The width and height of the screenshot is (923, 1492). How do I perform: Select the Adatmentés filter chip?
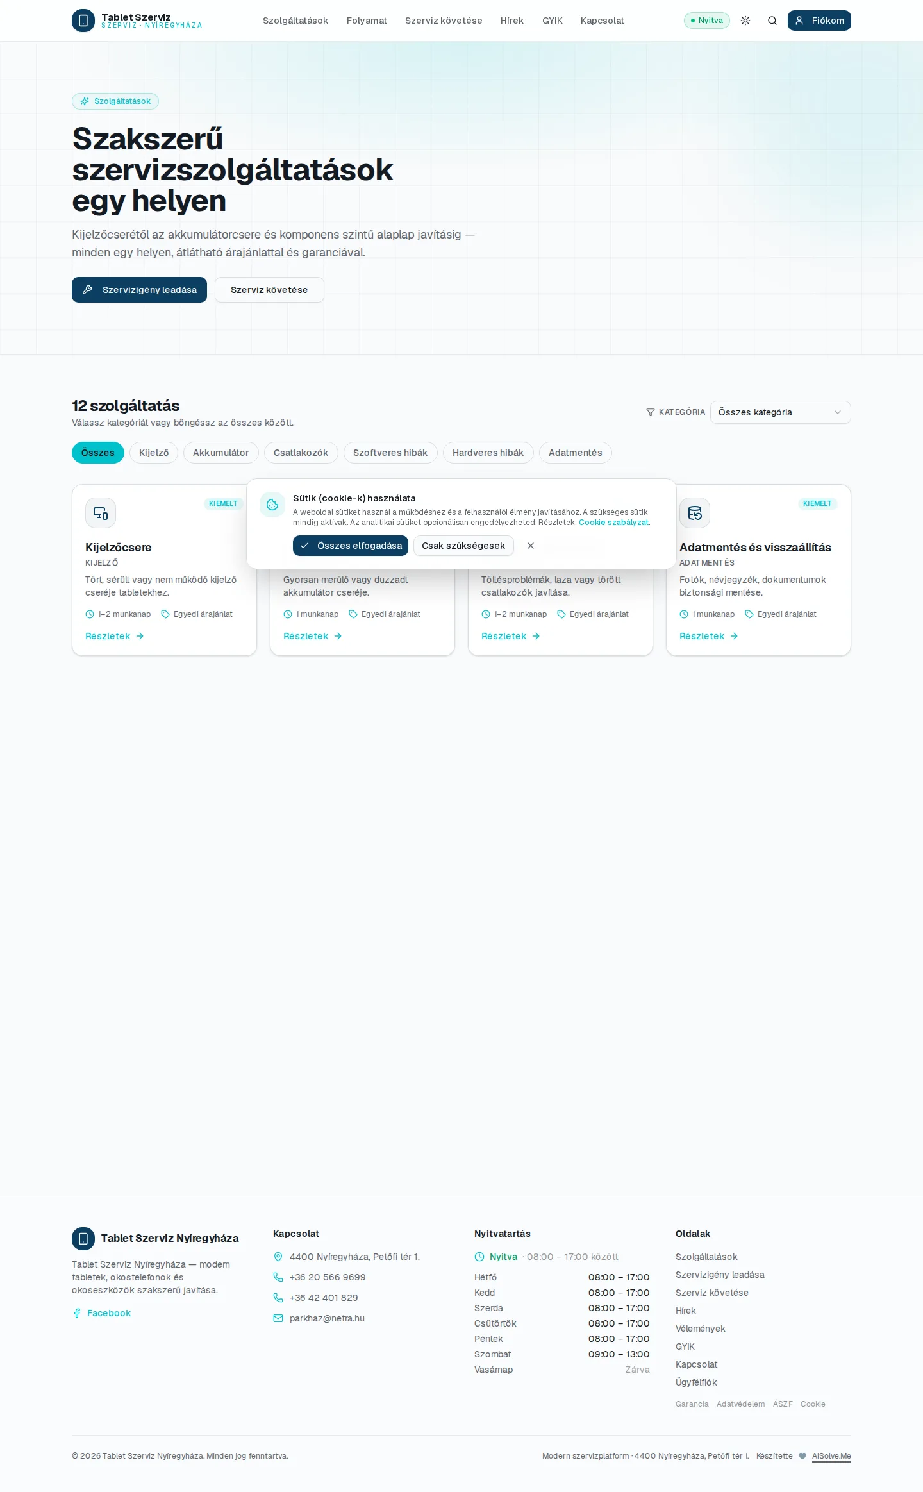tap(576, 453)
